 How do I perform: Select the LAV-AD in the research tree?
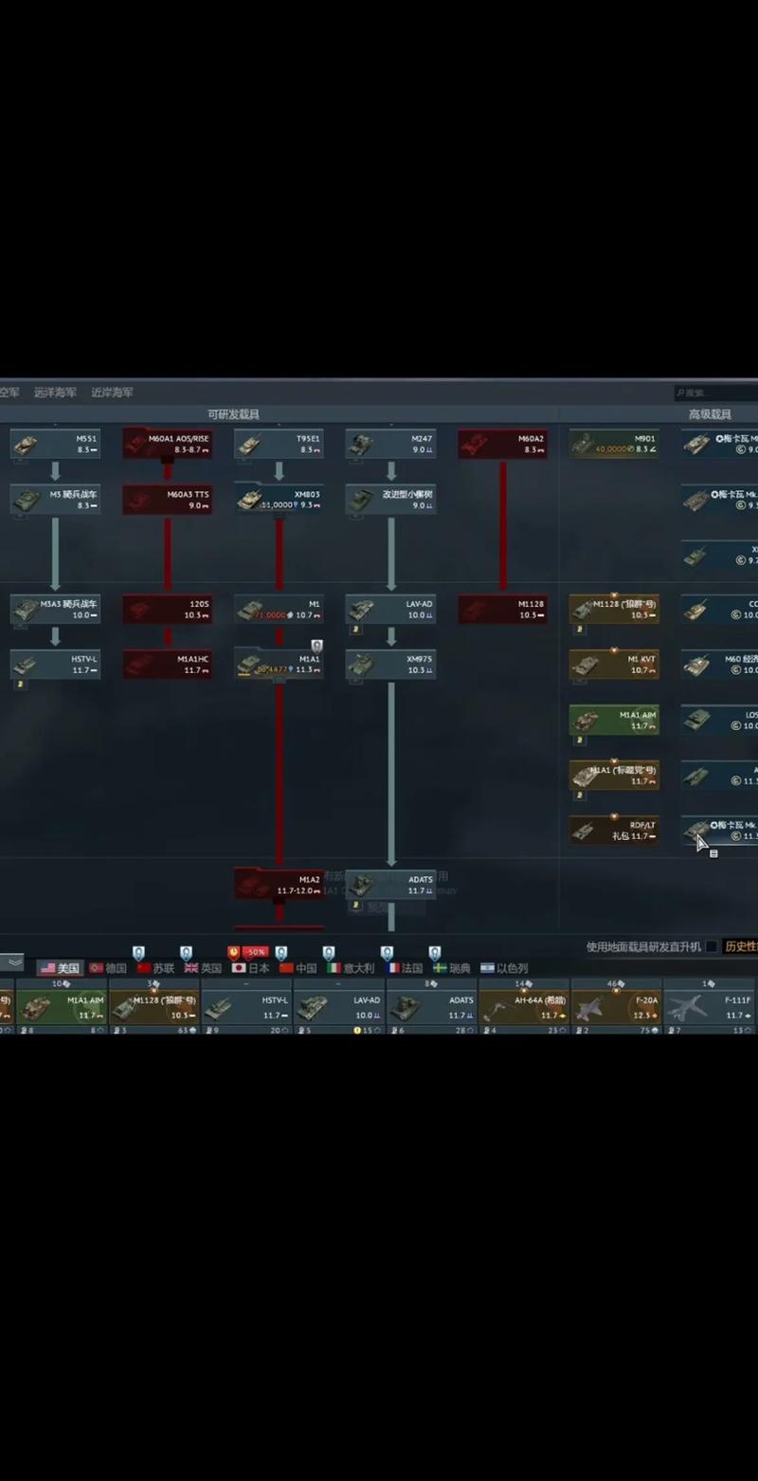[390, 609]
